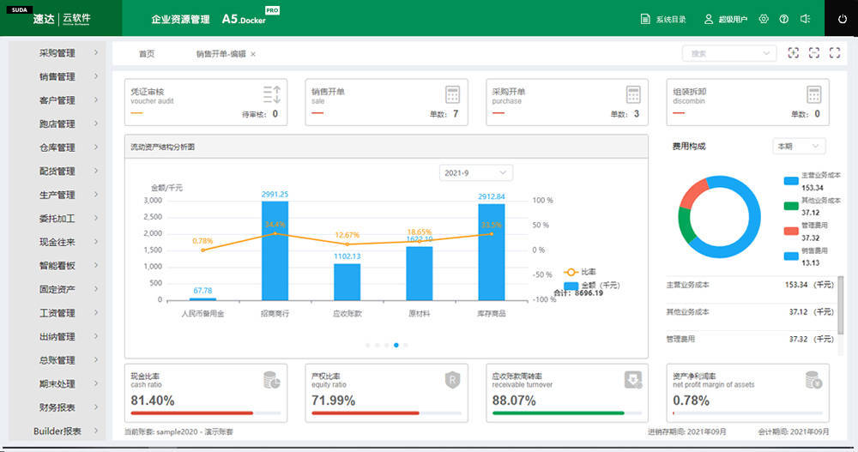Click the voucher audit sort icon

coord(272,94)
